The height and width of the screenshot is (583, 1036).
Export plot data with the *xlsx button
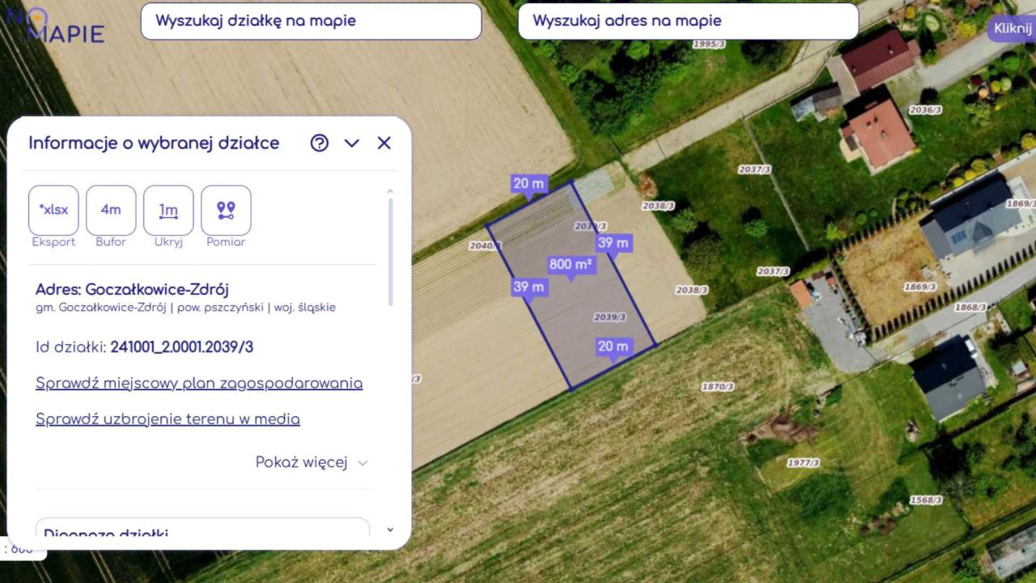[x=53, y=210]
